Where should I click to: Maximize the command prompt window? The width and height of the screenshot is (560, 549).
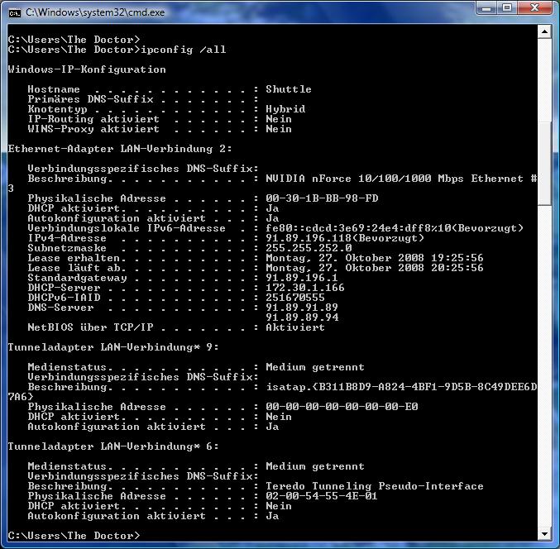tap(507, 9)
